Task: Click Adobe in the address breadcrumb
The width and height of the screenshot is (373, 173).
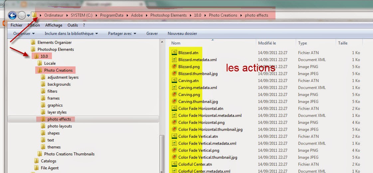Action: click(137, 15)
